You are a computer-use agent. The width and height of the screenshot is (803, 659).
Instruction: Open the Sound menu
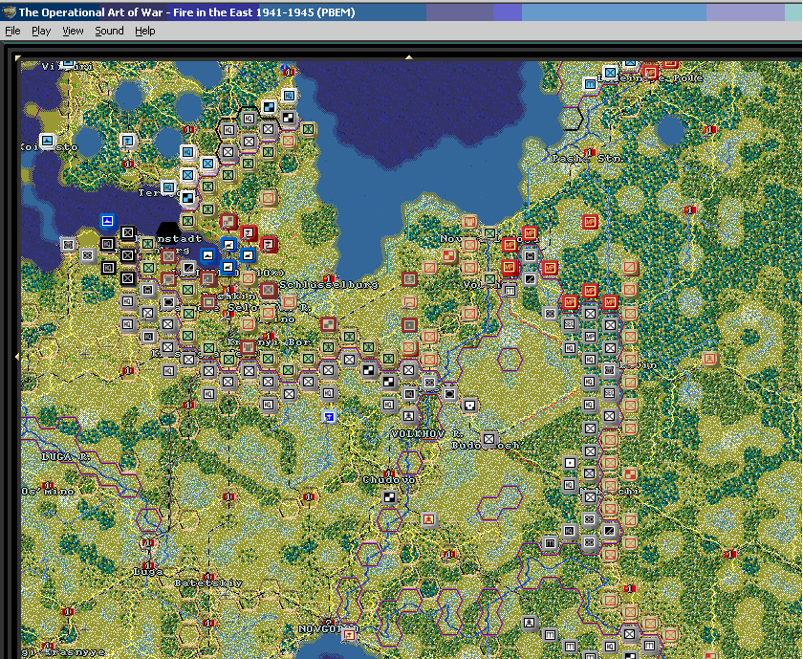click(x=109, y=31)
